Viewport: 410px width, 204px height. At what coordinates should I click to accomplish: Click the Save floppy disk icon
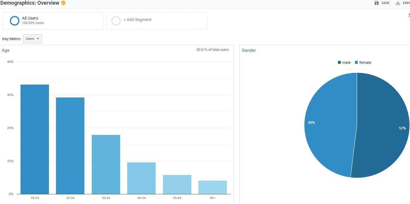pos(377,3)
